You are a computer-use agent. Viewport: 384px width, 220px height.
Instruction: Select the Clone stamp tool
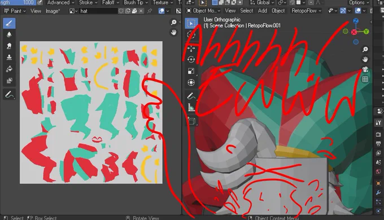point(9,58)
